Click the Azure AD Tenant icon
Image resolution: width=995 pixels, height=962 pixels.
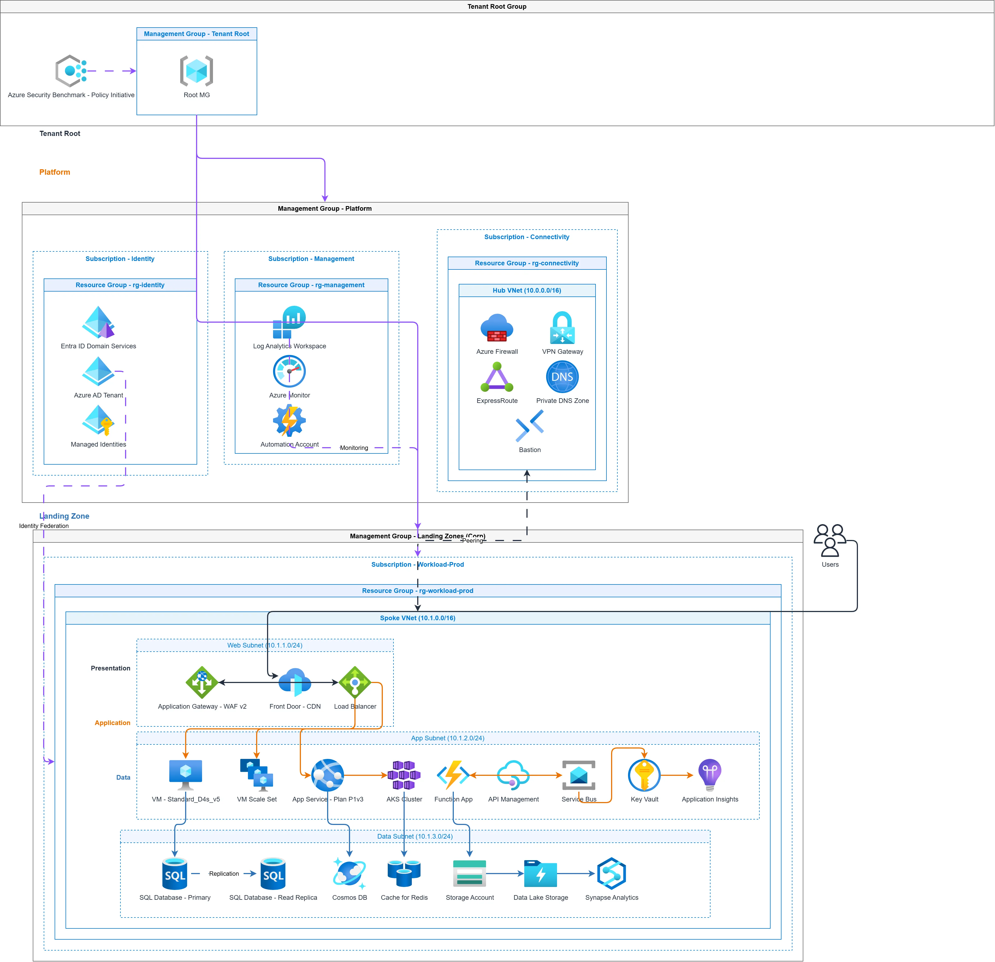(99, 372)
